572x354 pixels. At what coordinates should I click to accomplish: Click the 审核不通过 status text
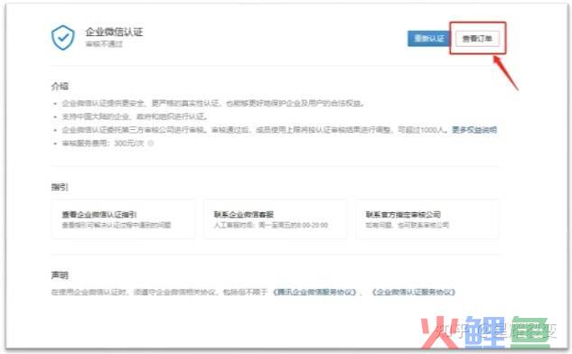[104, 44]
